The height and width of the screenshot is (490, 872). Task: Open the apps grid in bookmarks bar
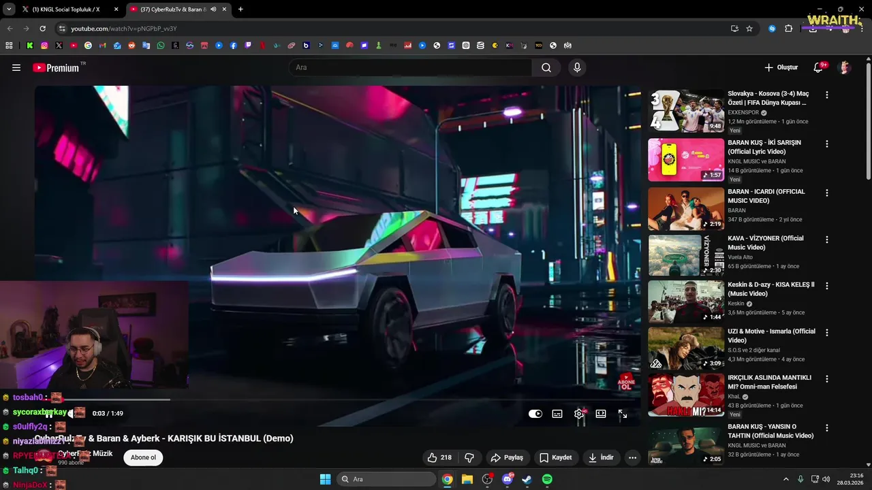point(9,46)
